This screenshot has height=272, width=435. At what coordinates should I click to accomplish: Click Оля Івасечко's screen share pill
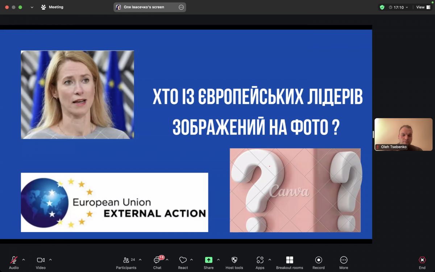pyautogui.click(x=150, y=7)
